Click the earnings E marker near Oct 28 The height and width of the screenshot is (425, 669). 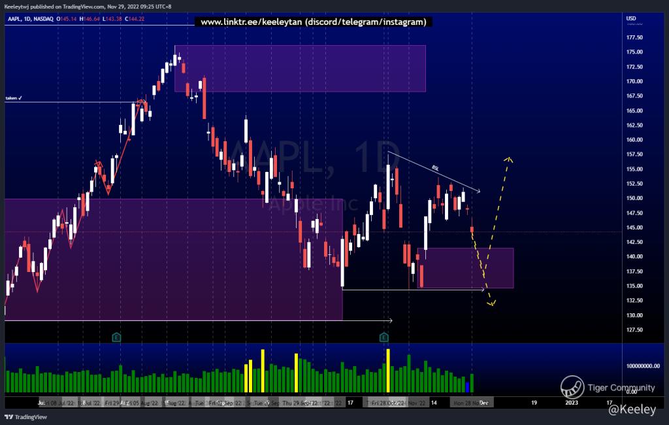tap(383, 337)
